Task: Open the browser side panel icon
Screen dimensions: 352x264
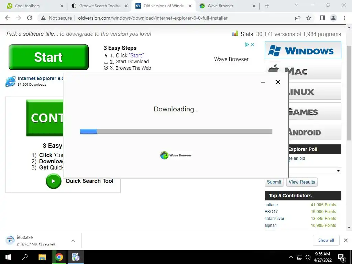Action: (322, 18)
